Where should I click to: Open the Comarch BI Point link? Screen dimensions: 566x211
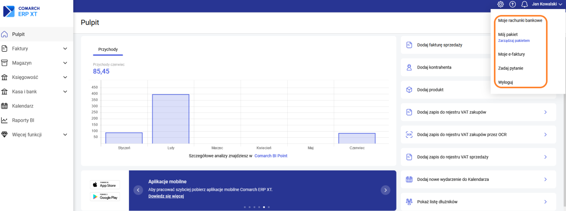click(271, 156)
